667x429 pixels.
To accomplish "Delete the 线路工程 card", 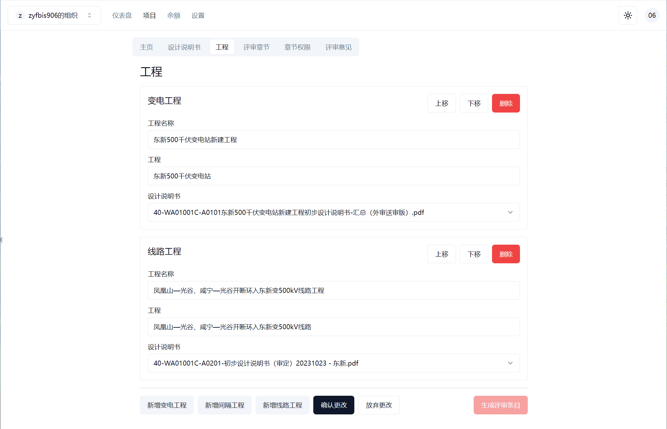I will (506, 254).
